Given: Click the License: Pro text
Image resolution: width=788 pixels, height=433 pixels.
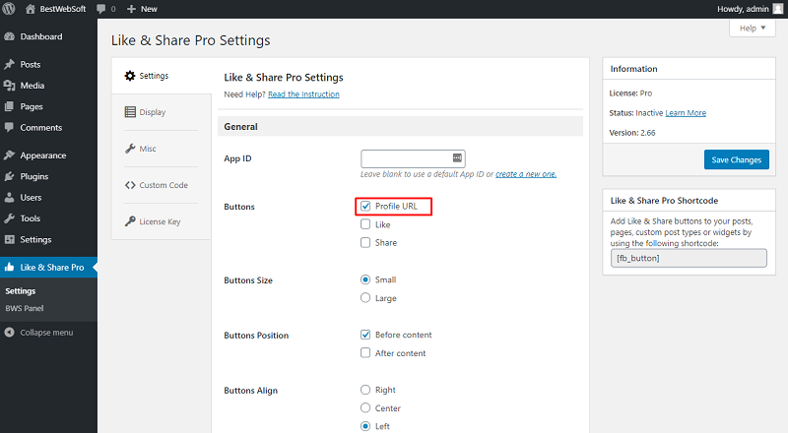Looking at the screenshot, I should coord(630,93).
